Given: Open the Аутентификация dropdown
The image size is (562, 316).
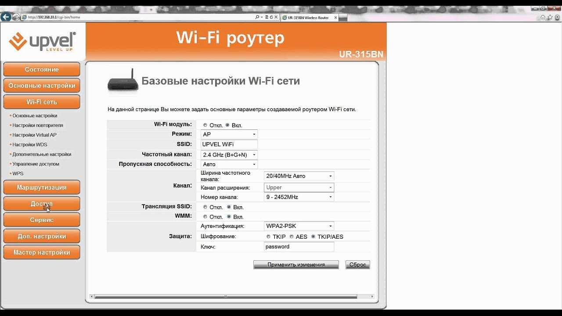Looking at the screenshot, I should click(299, 226).
